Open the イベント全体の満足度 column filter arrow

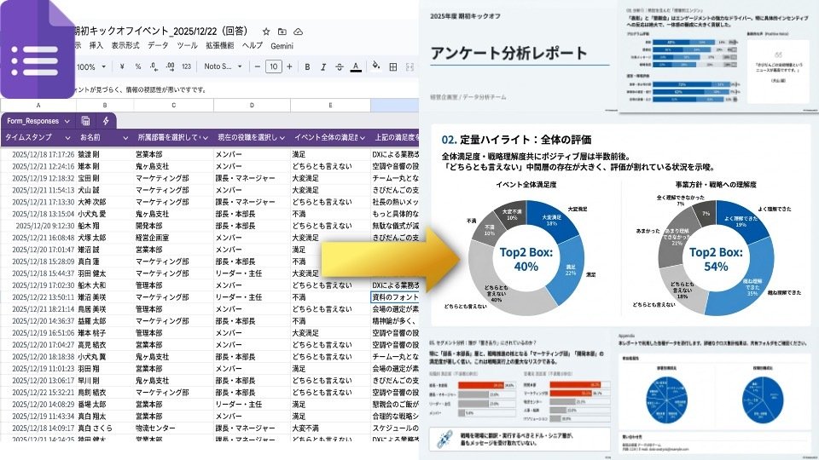(362, 138)
